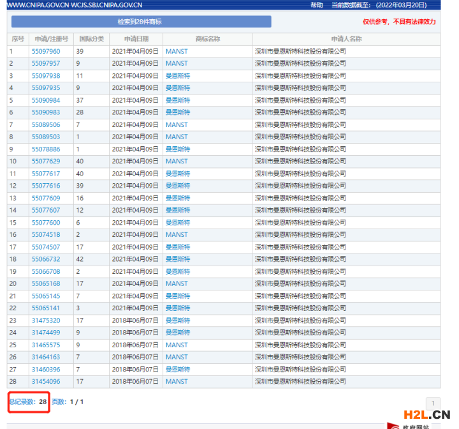Open registration number 55074518
Screen dimensions: 459x429
tap(46, 234)
